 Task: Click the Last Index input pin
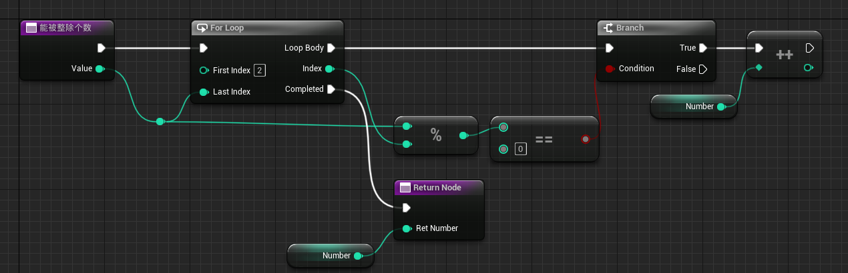tap(204, 92)
